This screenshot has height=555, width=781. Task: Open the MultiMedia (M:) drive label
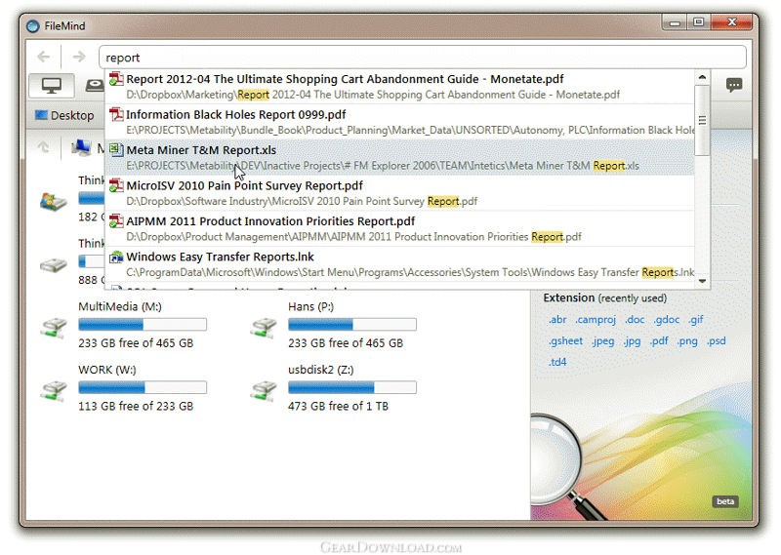[119, 306]
